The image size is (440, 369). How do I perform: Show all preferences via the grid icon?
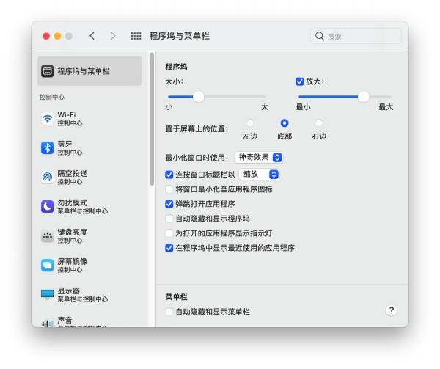(x=136, y=36)
